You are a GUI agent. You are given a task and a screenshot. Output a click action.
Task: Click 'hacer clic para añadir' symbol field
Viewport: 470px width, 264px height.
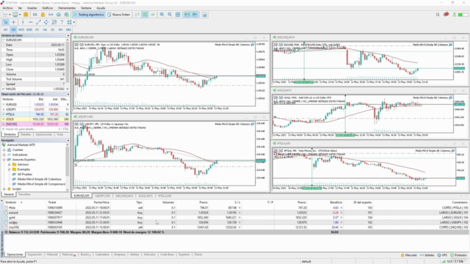pyautogui.click(x=21, y=129)
